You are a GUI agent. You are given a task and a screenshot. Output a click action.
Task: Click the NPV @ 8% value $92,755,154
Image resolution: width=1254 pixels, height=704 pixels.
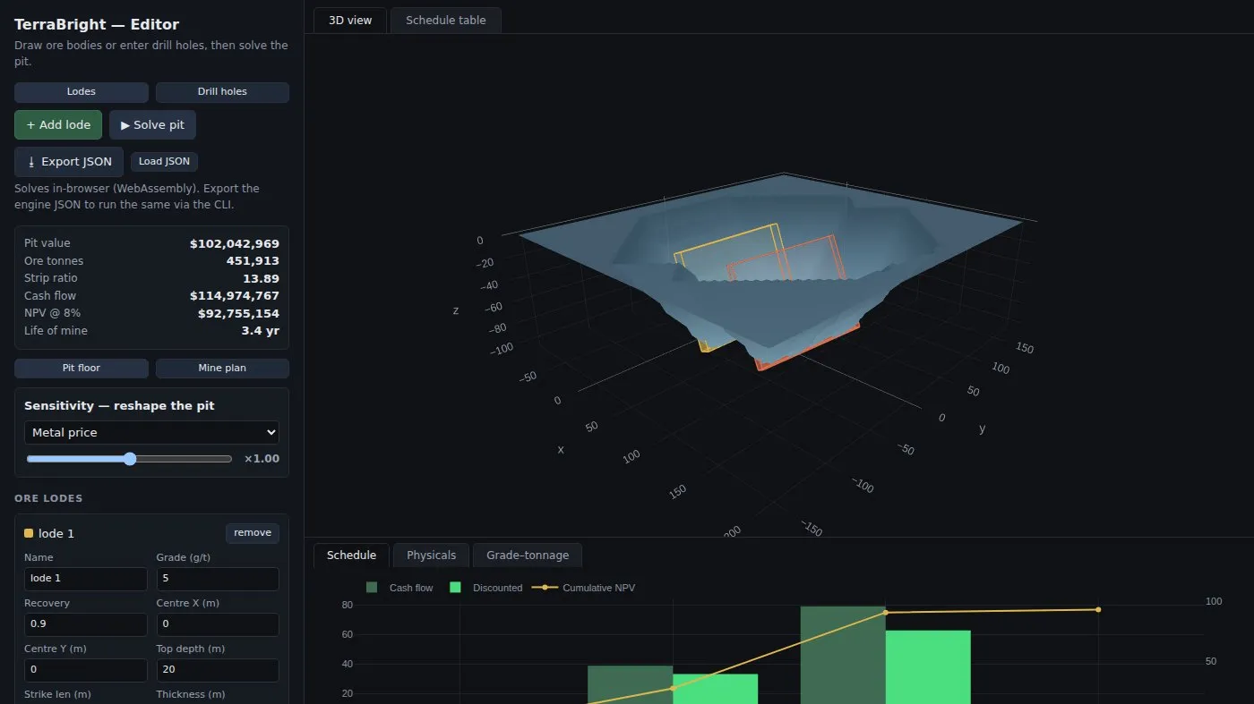[x=238, y=313]
